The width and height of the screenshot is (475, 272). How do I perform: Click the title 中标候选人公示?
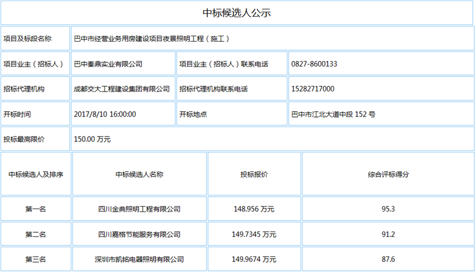tap(236, 12)
